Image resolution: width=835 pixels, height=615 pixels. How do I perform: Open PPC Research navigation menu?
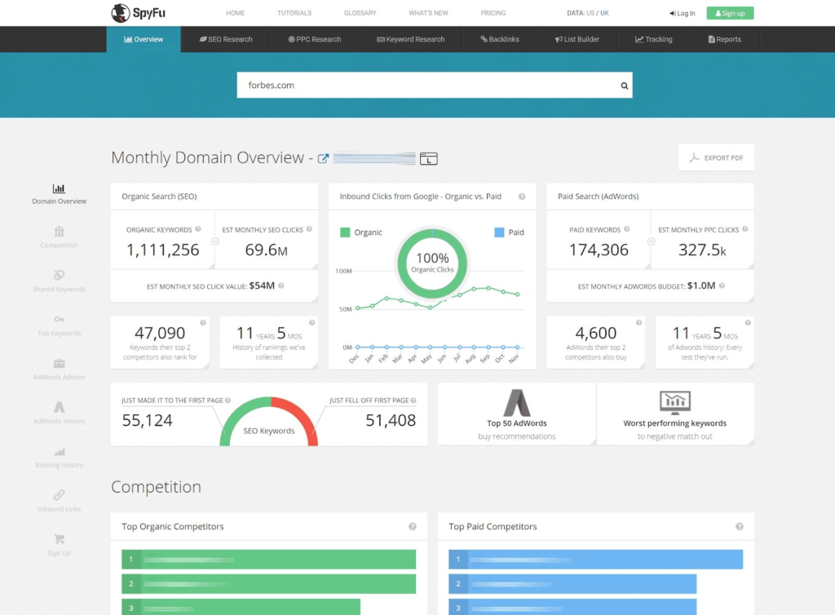(315, 39)
